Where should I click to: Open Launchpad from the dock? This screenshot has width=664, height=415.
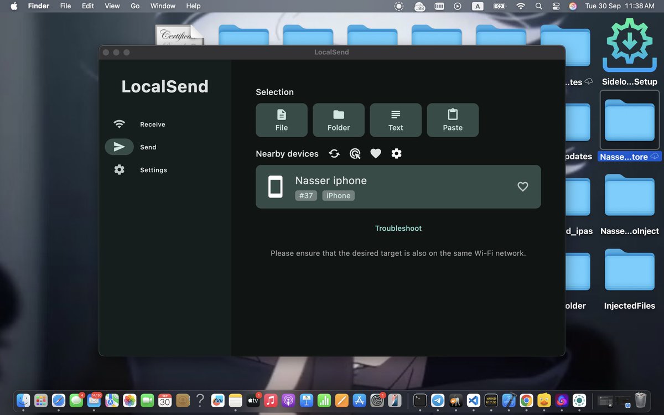coord(41,400)
